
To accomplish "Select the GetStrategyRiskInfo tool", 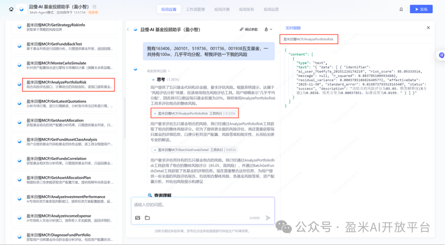I will tap(64, 27).
